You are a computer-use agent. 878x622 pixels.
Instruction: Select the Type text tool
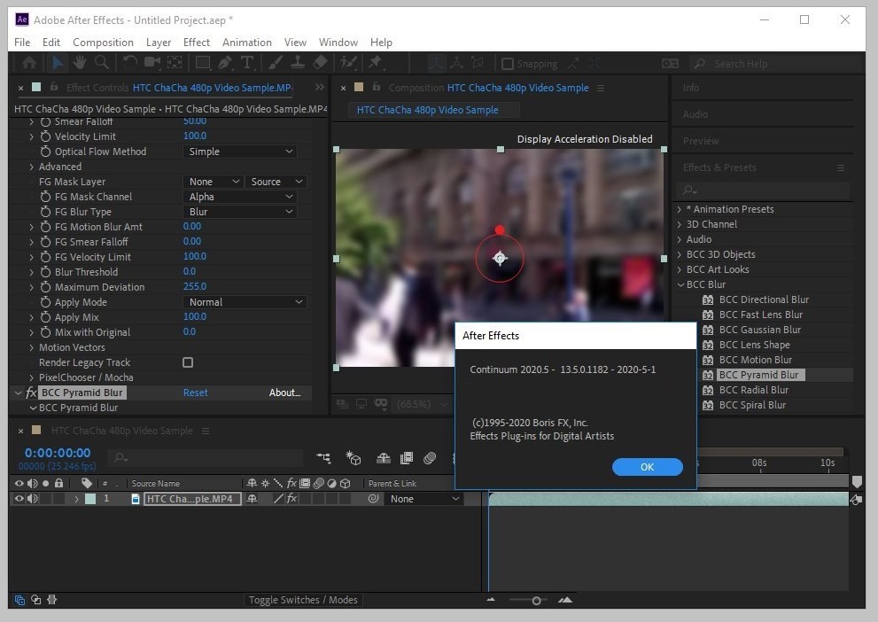click(x=247, y=63)
